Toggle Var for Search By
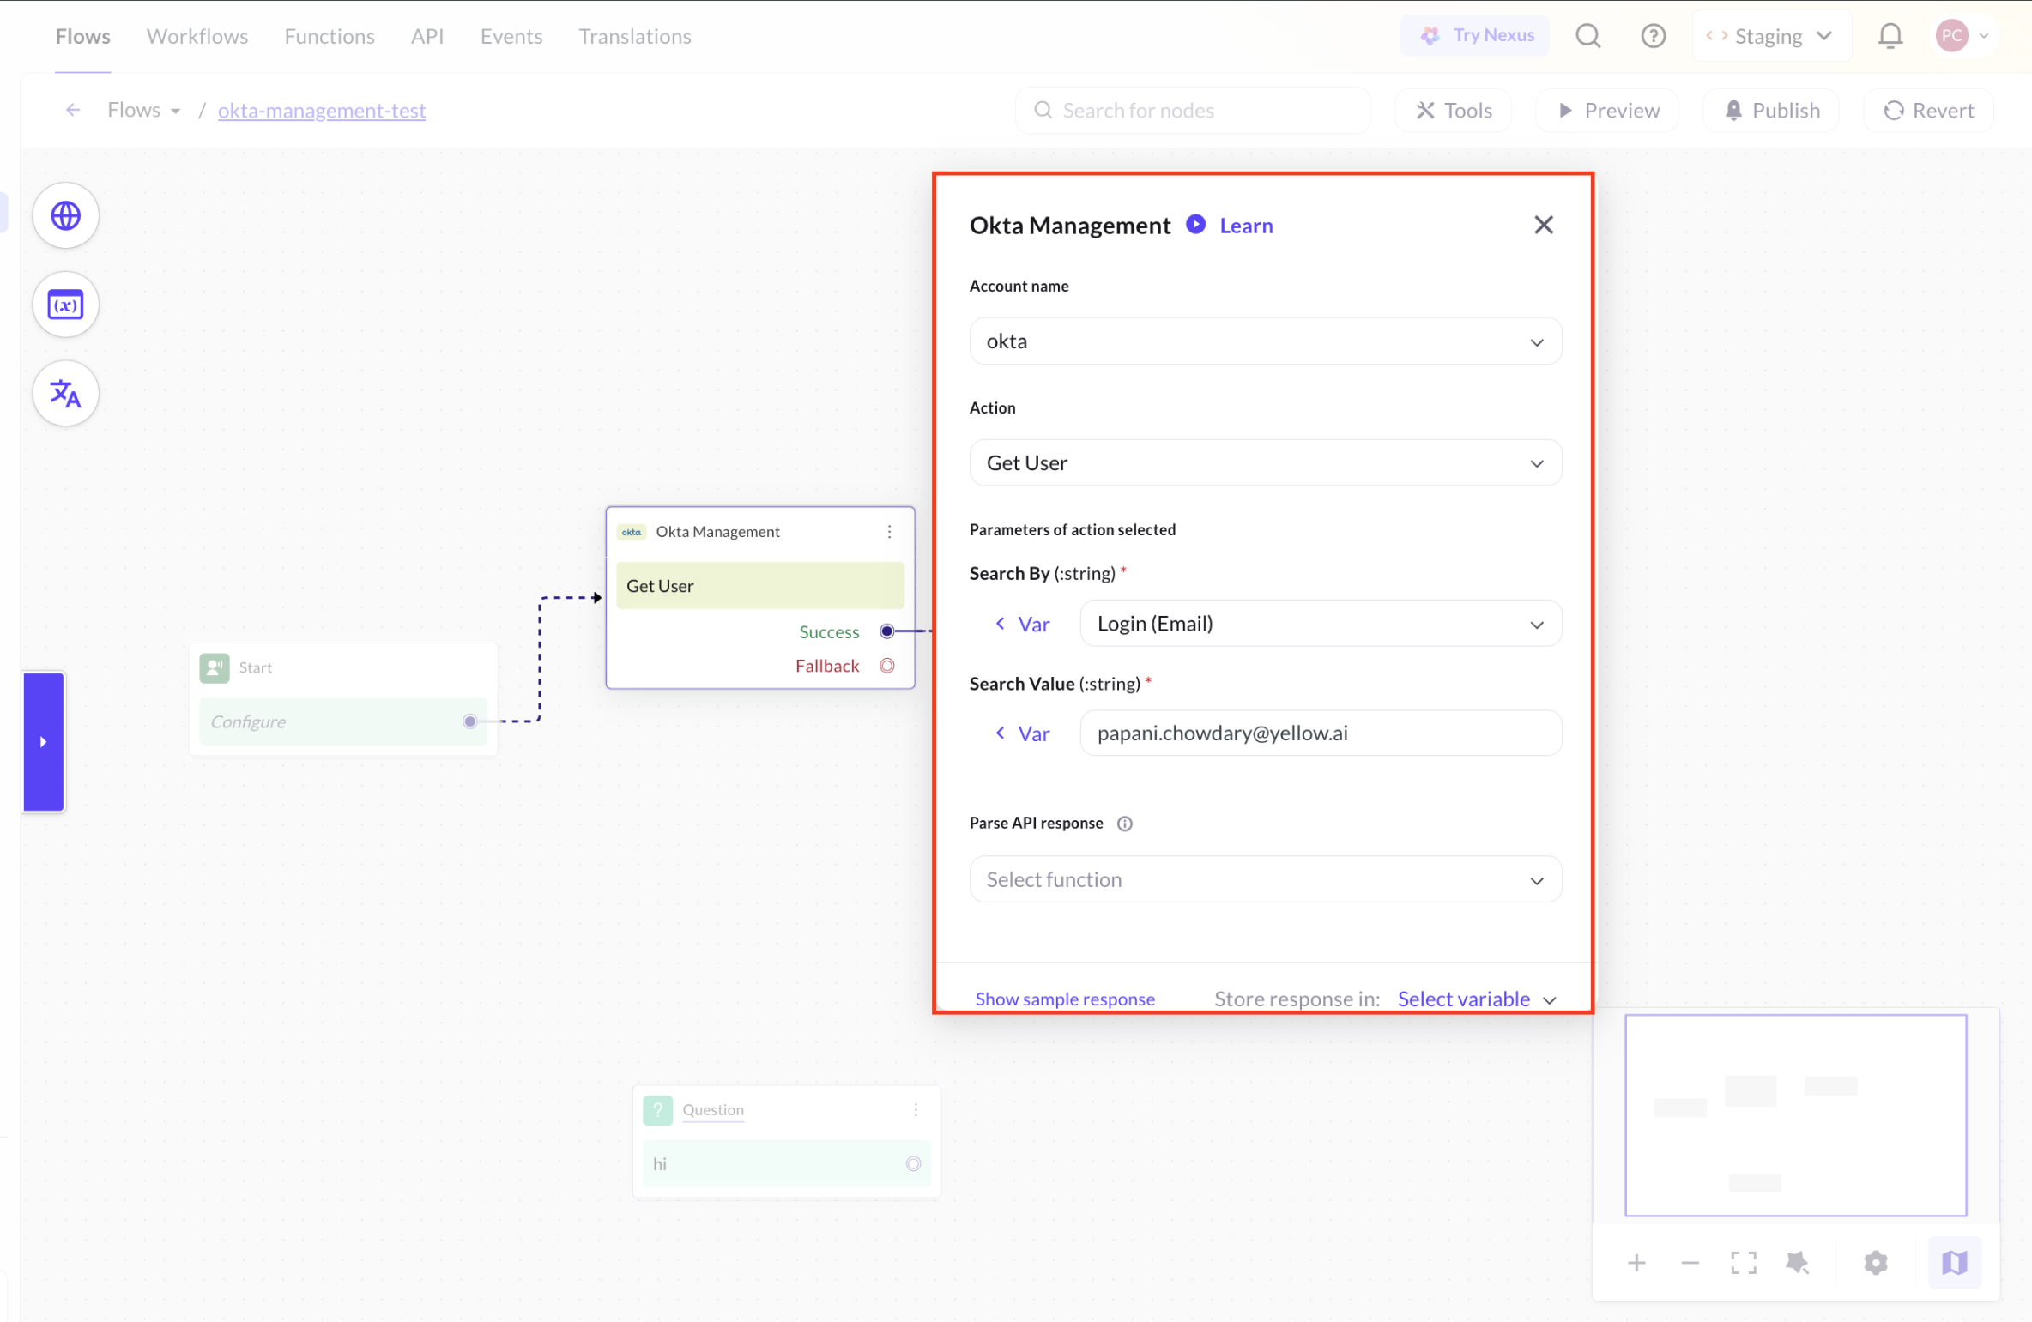2032x1322 pixels. (1022, 625)
